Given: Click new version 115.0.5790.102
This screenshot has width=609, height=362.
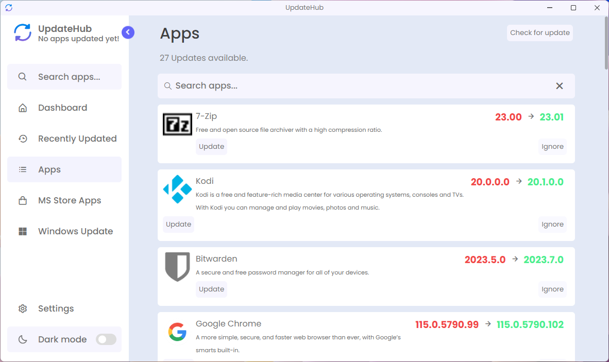Looking at the screenshot, I should [530, 324].
